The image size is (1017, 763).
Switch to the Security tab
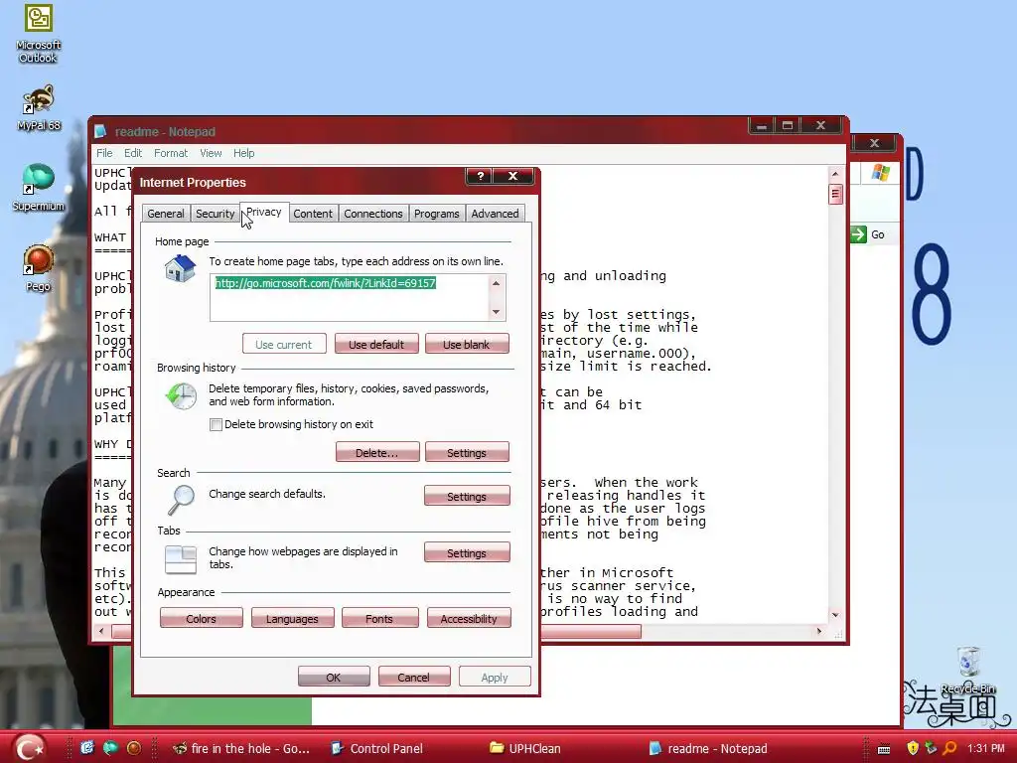215,214
